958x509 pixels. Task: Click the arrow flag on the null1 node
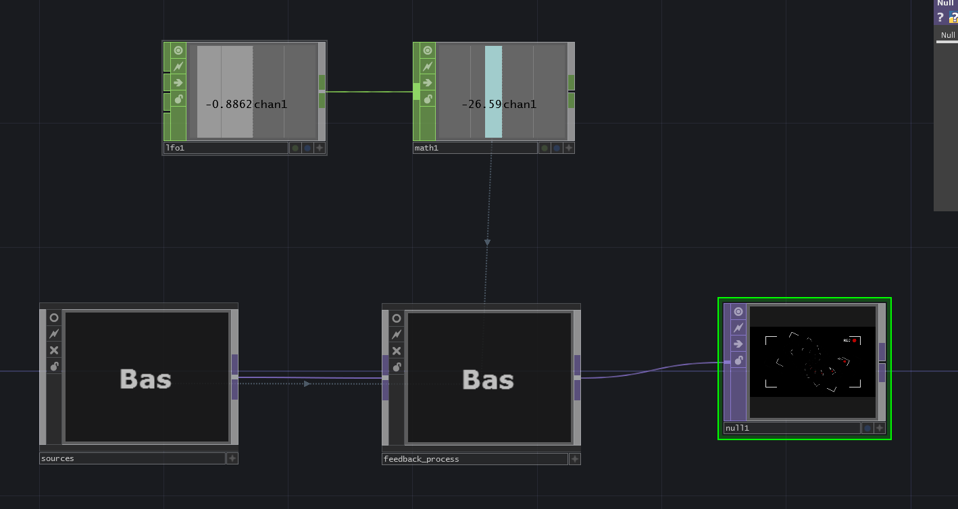coord(738,344)
